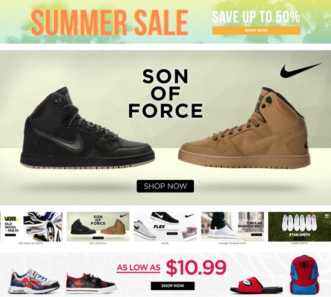This screenshot has width=331, height=297.
Task: Click the $10.99 Spider-Man Shop Now button
Action: tap(173, 286)
